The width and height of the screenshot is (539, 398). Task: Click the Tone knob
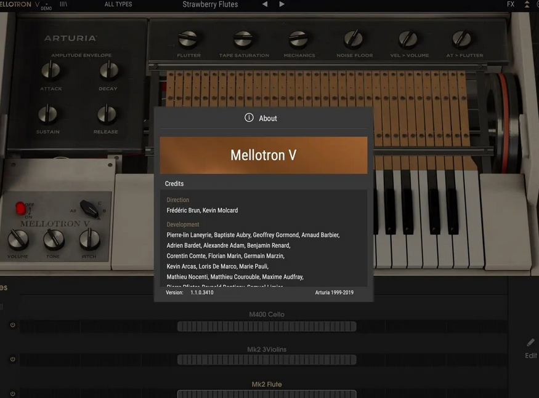(54, 240)
